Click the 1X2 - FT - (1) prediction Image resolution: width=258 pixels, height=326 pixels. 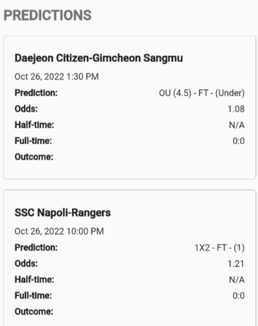tap(219, 248)
